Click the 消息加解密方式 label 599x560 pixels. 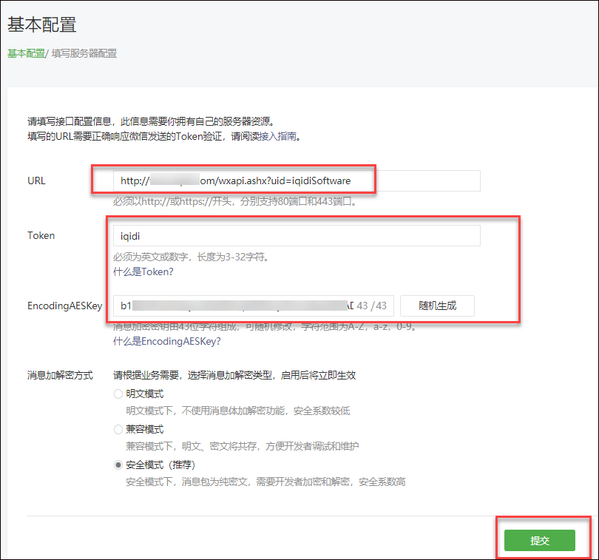click(60, 375)
